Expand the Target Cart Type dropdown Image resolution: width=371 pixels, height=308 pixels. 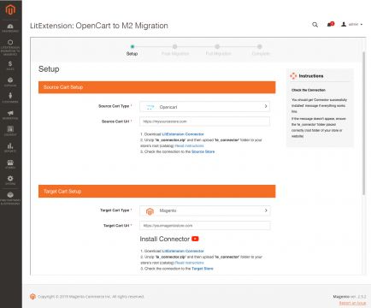(204, 210)
